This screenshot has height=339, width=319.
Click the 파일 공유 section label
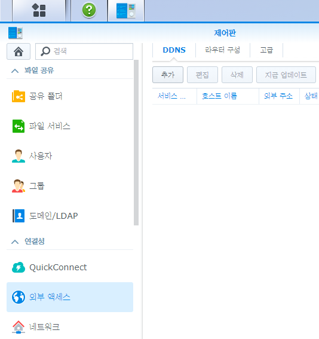(x=39, y=71)
